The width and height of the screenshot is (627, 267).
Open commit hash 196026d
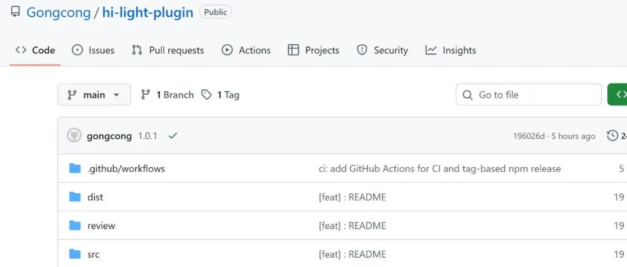coord(529,136)
